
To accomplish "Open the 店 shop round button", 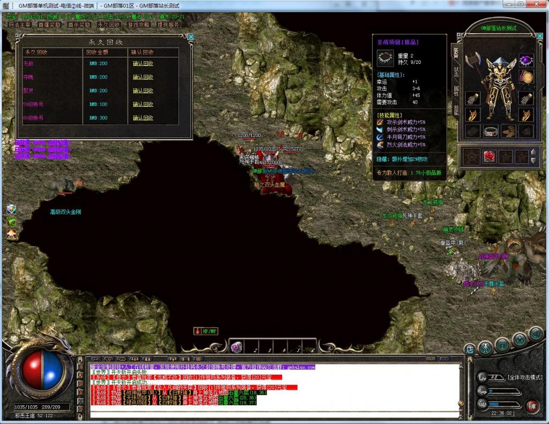I will pos(470,349).
